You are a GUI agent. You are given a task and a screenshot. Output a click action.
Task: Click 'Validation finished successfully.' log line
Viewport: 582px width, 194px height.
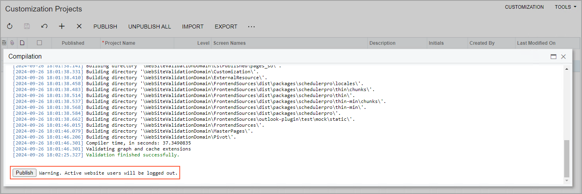(x=133, y=155)
